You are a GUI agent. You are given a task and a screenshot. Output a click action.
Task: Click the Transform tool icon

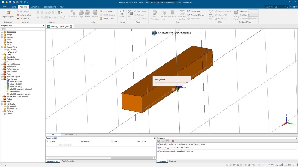pyautogui.click(x=73, y=12)
